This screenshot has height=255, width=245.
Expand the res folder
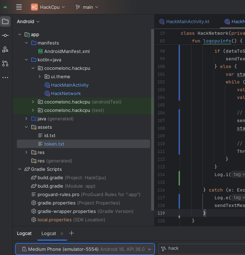(x=27, y=152)
